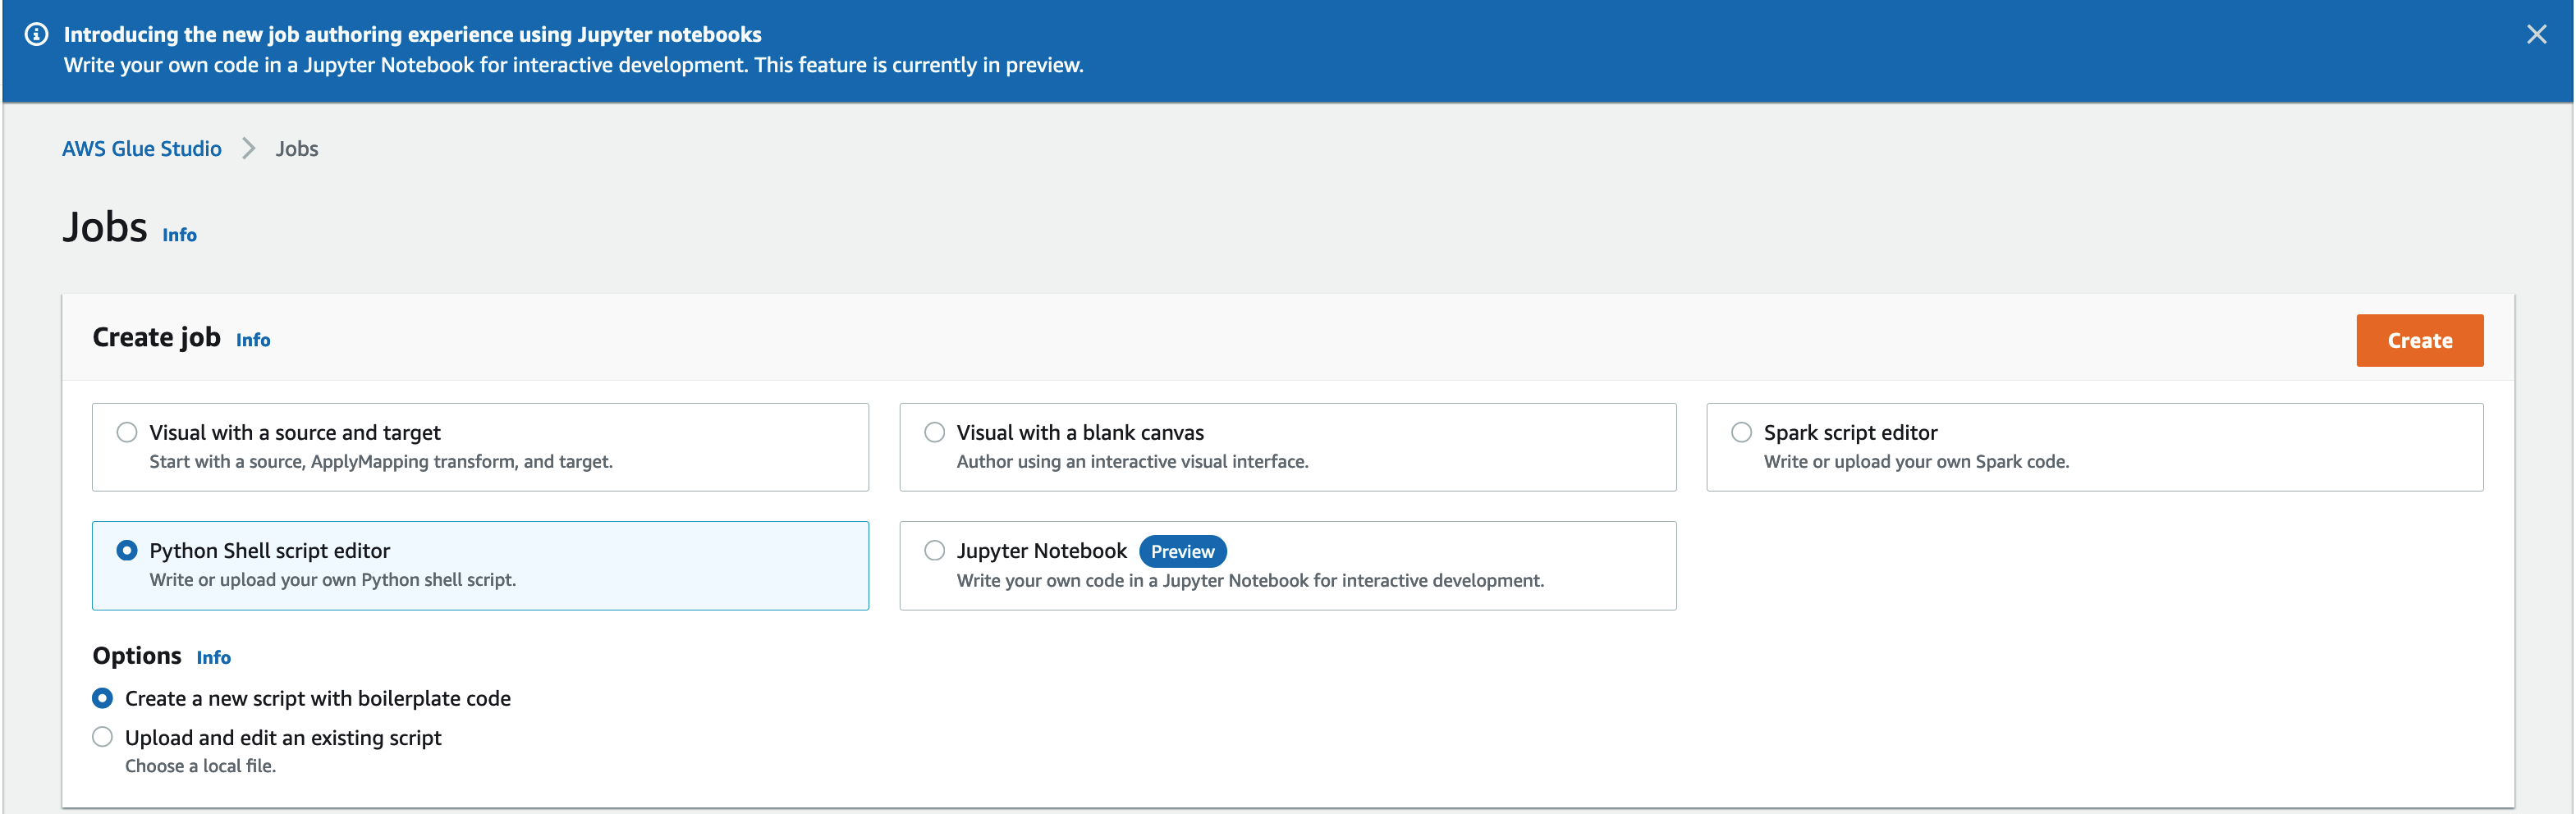Click the orange Create button
Screen dimensions: 2576x814
2419,341
